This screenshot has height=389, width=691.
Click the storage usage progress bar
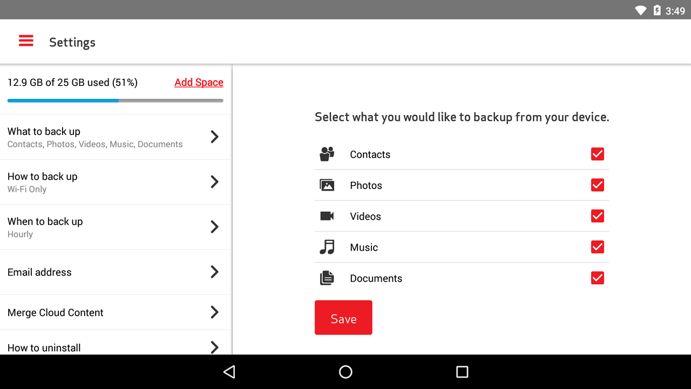[x=115, y=100]
